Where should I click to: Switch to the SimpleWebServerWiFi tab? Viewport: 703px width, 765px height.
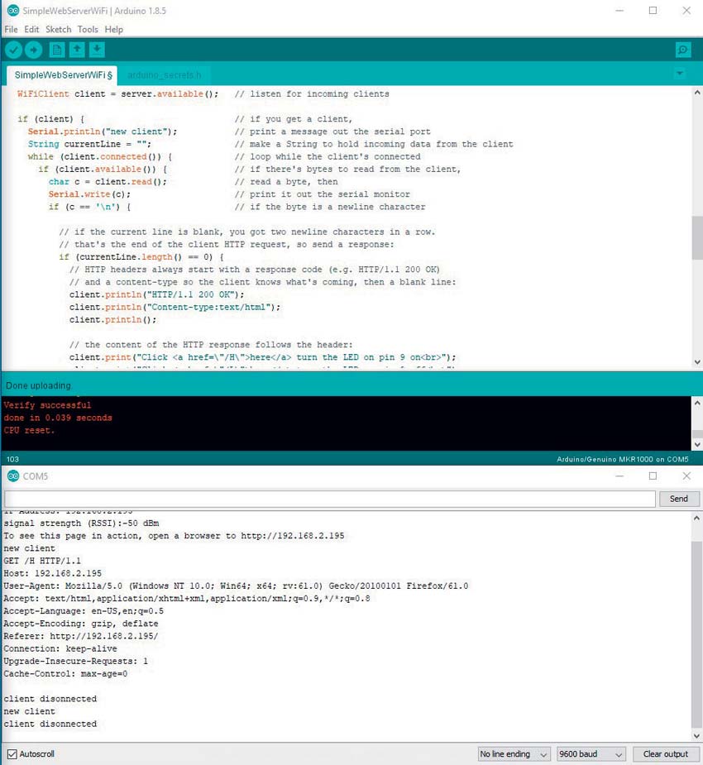pyautogui.click(x=63, y=75)
